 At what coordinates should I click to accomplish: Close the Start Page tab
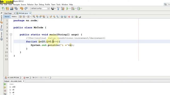(15, 13)
